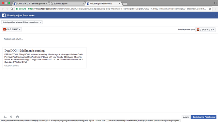Close the Opublikuj na Facebooku tab

pyautogui.click(x=120, y=4)
